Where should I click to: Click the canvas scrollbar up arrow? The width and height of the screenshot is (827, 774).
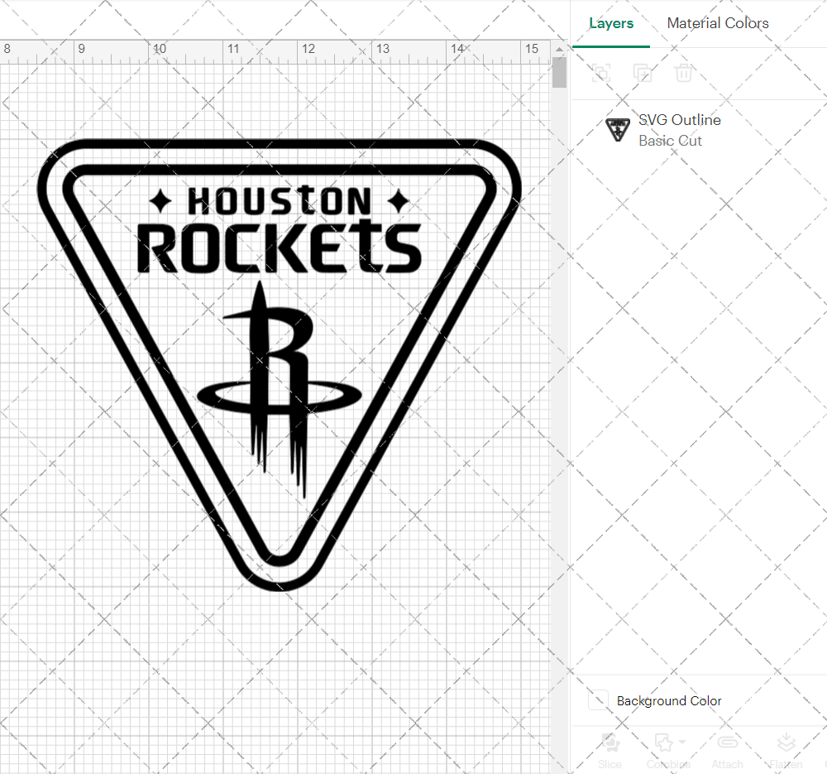[559, 49]
